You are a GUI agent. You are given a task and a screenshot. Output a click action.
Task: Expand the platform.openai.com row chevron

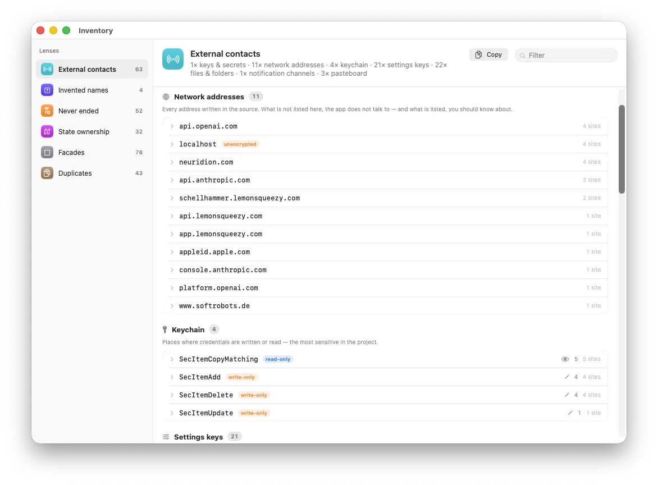point(172,288)
